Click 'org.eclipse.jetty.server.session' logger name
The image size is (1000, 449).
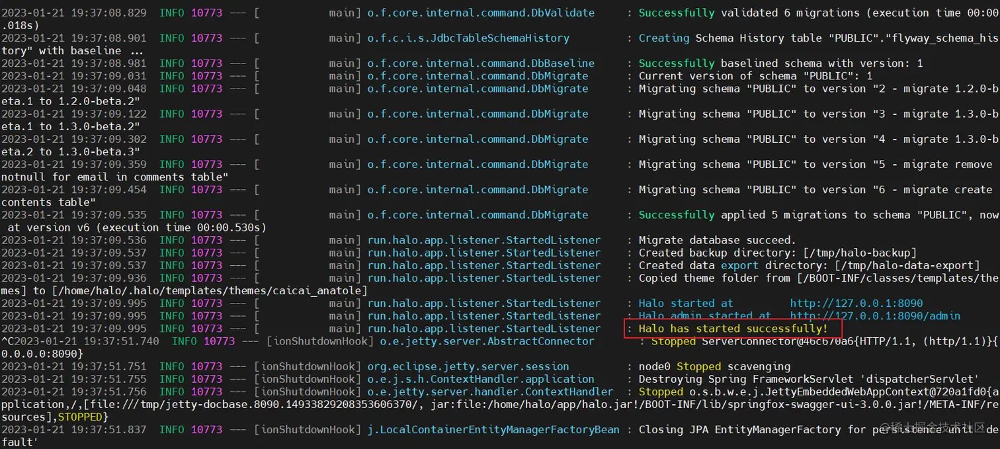click(x=468, y=366)
